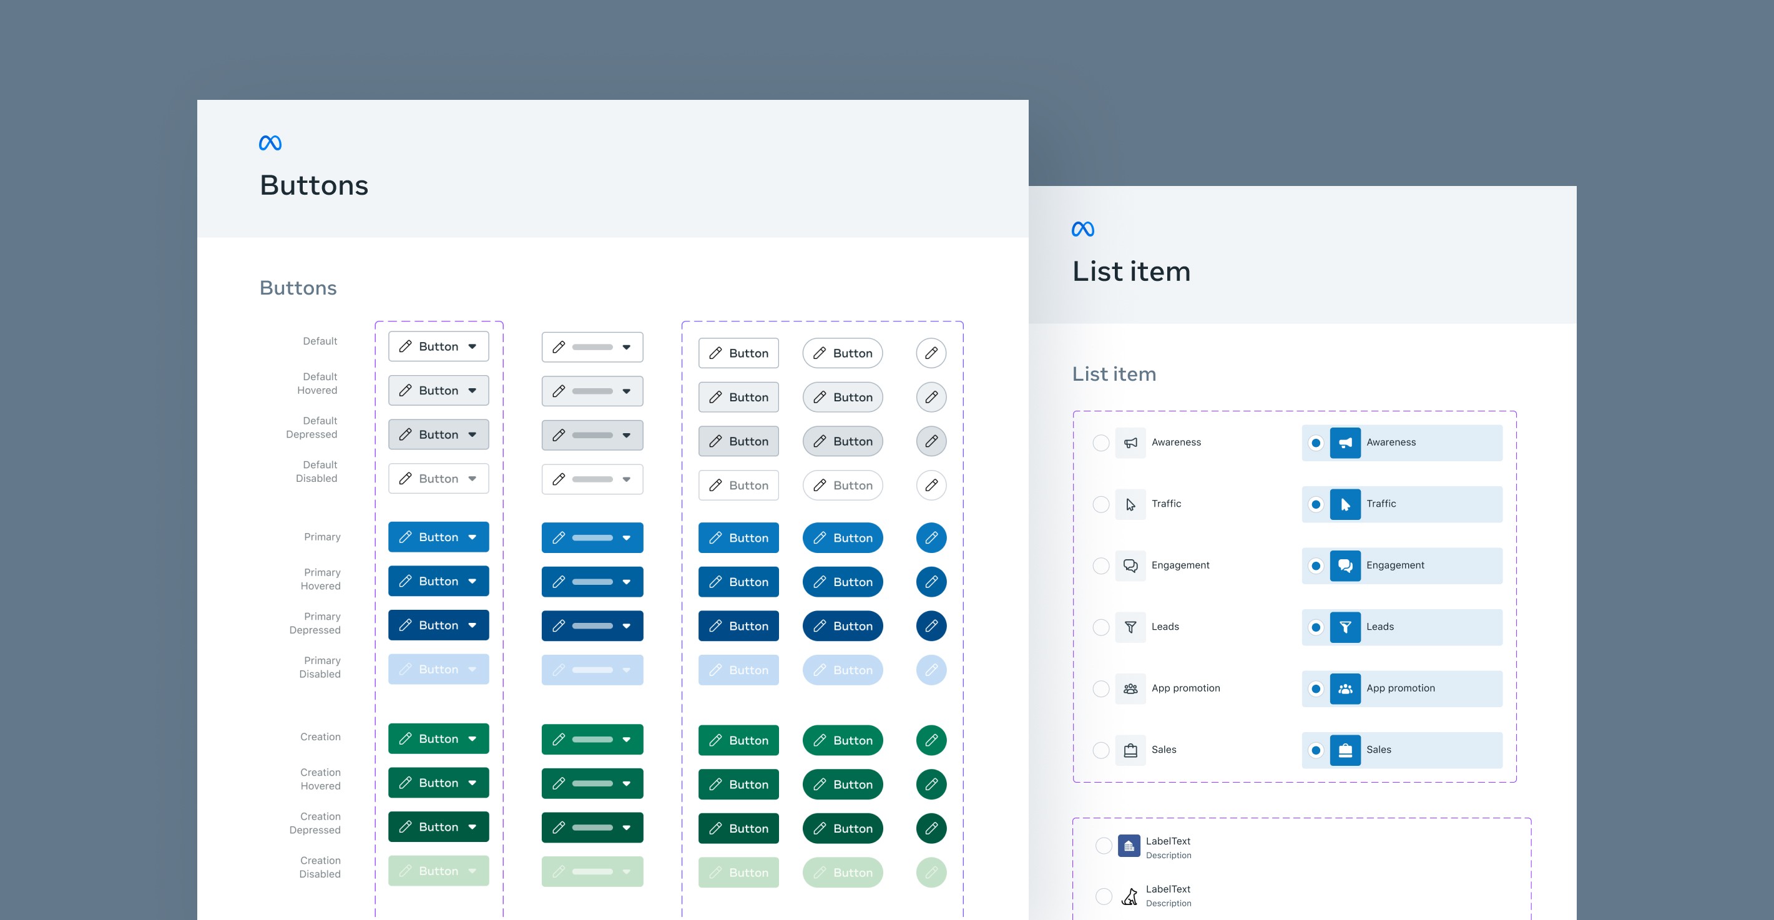The width and height of the screenshot is (1774, 920).
Task: Click the Default state round pencil icon button
Action: click(x=931, y=353)
